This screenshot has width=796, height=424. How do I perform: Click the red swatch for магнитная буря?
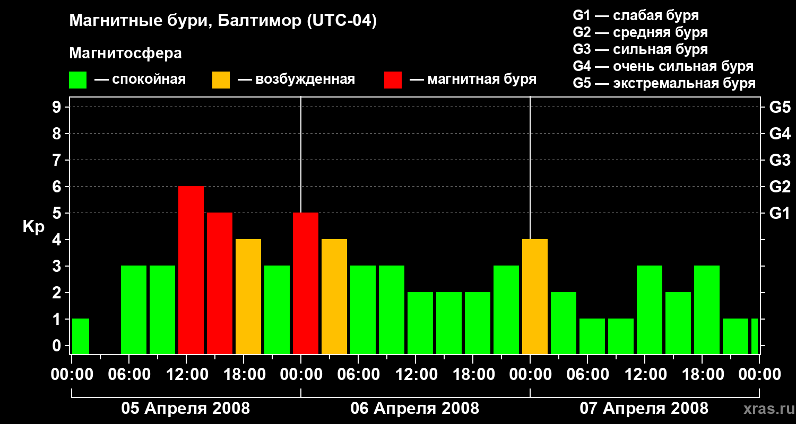(x=393, y=80)
